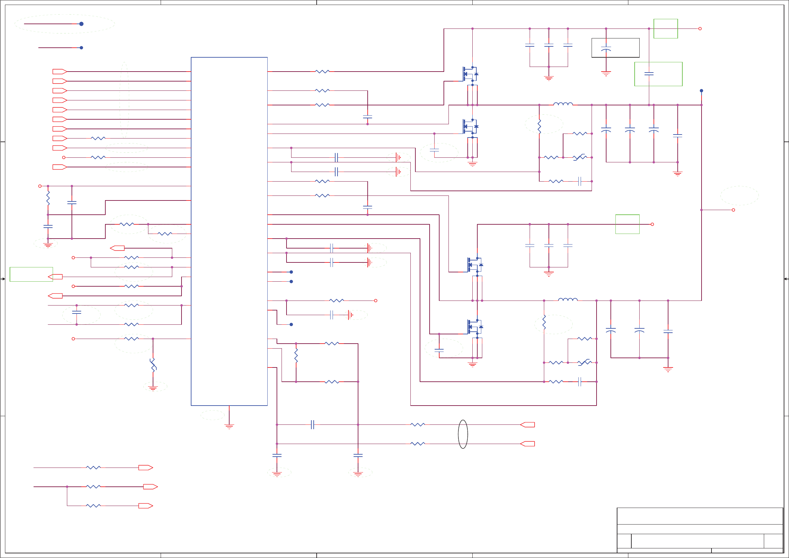The height and width of the screenshot is (558, 789).
Task: Click the black rectangle enclosing polarized capacitor
Action: point(615,48)
